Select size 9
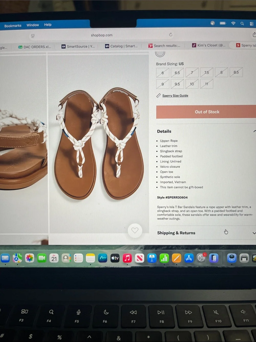The width and height of the screenshot is (256, 342). (x=163, y=84)
